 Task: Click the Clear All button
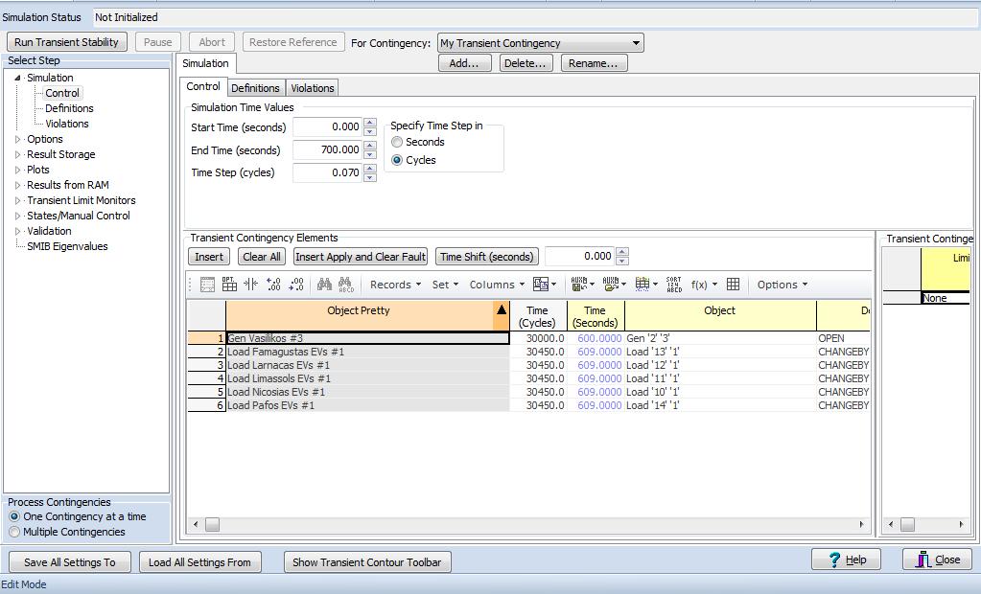tap(262, 257)
